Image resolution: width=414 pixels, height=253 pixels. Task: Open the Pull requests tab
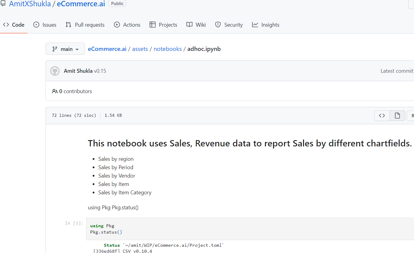click(85, 25)
